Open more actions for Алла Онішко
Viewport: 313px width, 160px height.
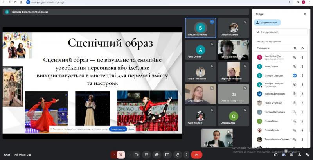302,67
